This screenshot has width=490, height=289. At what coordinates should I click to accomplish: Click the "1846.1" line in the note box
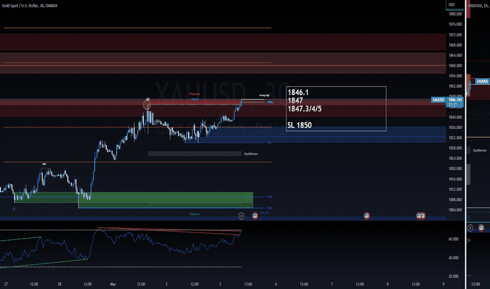298,92
